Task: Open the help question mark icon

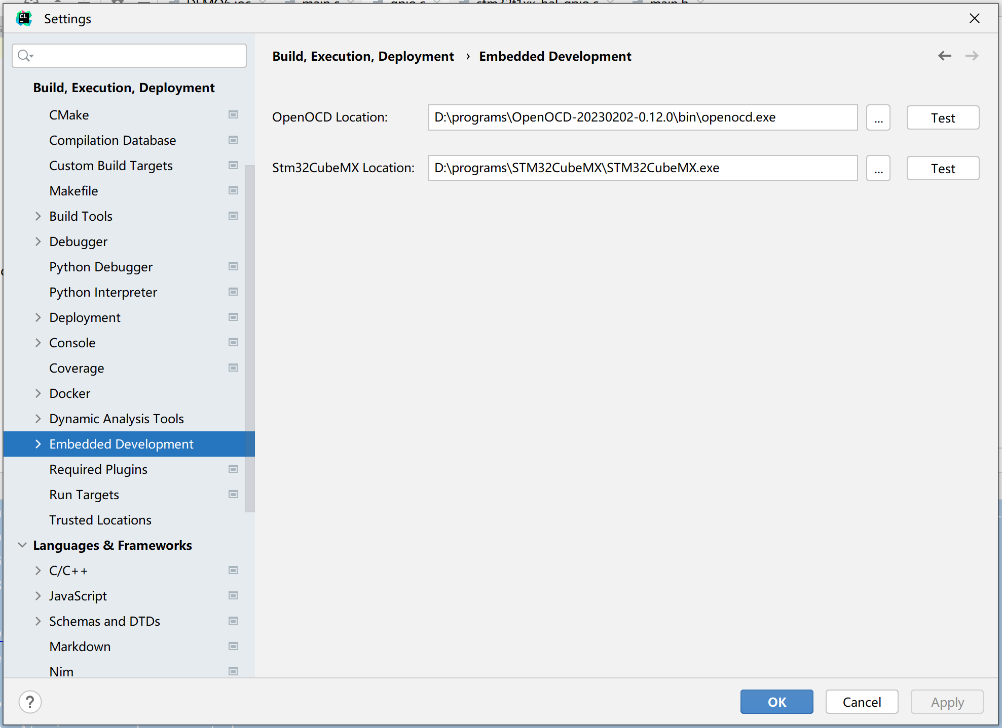Action: click(30, 702)
